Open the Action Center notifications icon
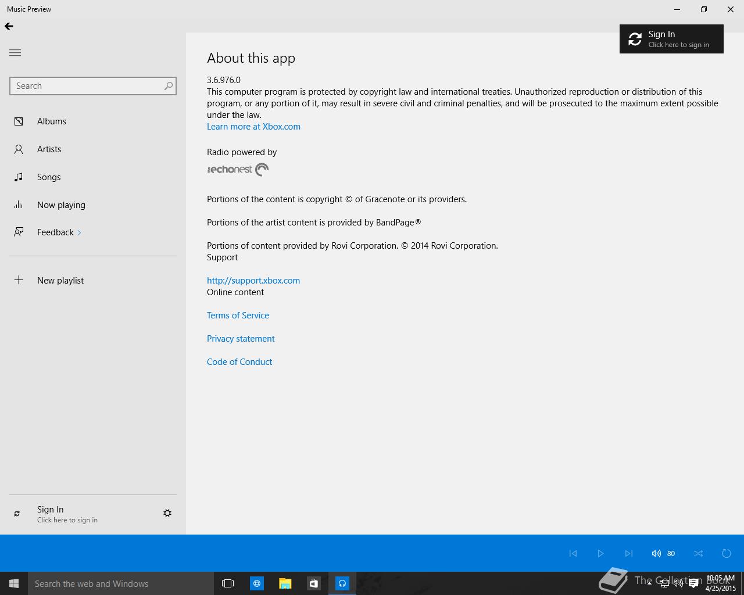The width and height of the screenshot is (744, 595). (693, 584)
